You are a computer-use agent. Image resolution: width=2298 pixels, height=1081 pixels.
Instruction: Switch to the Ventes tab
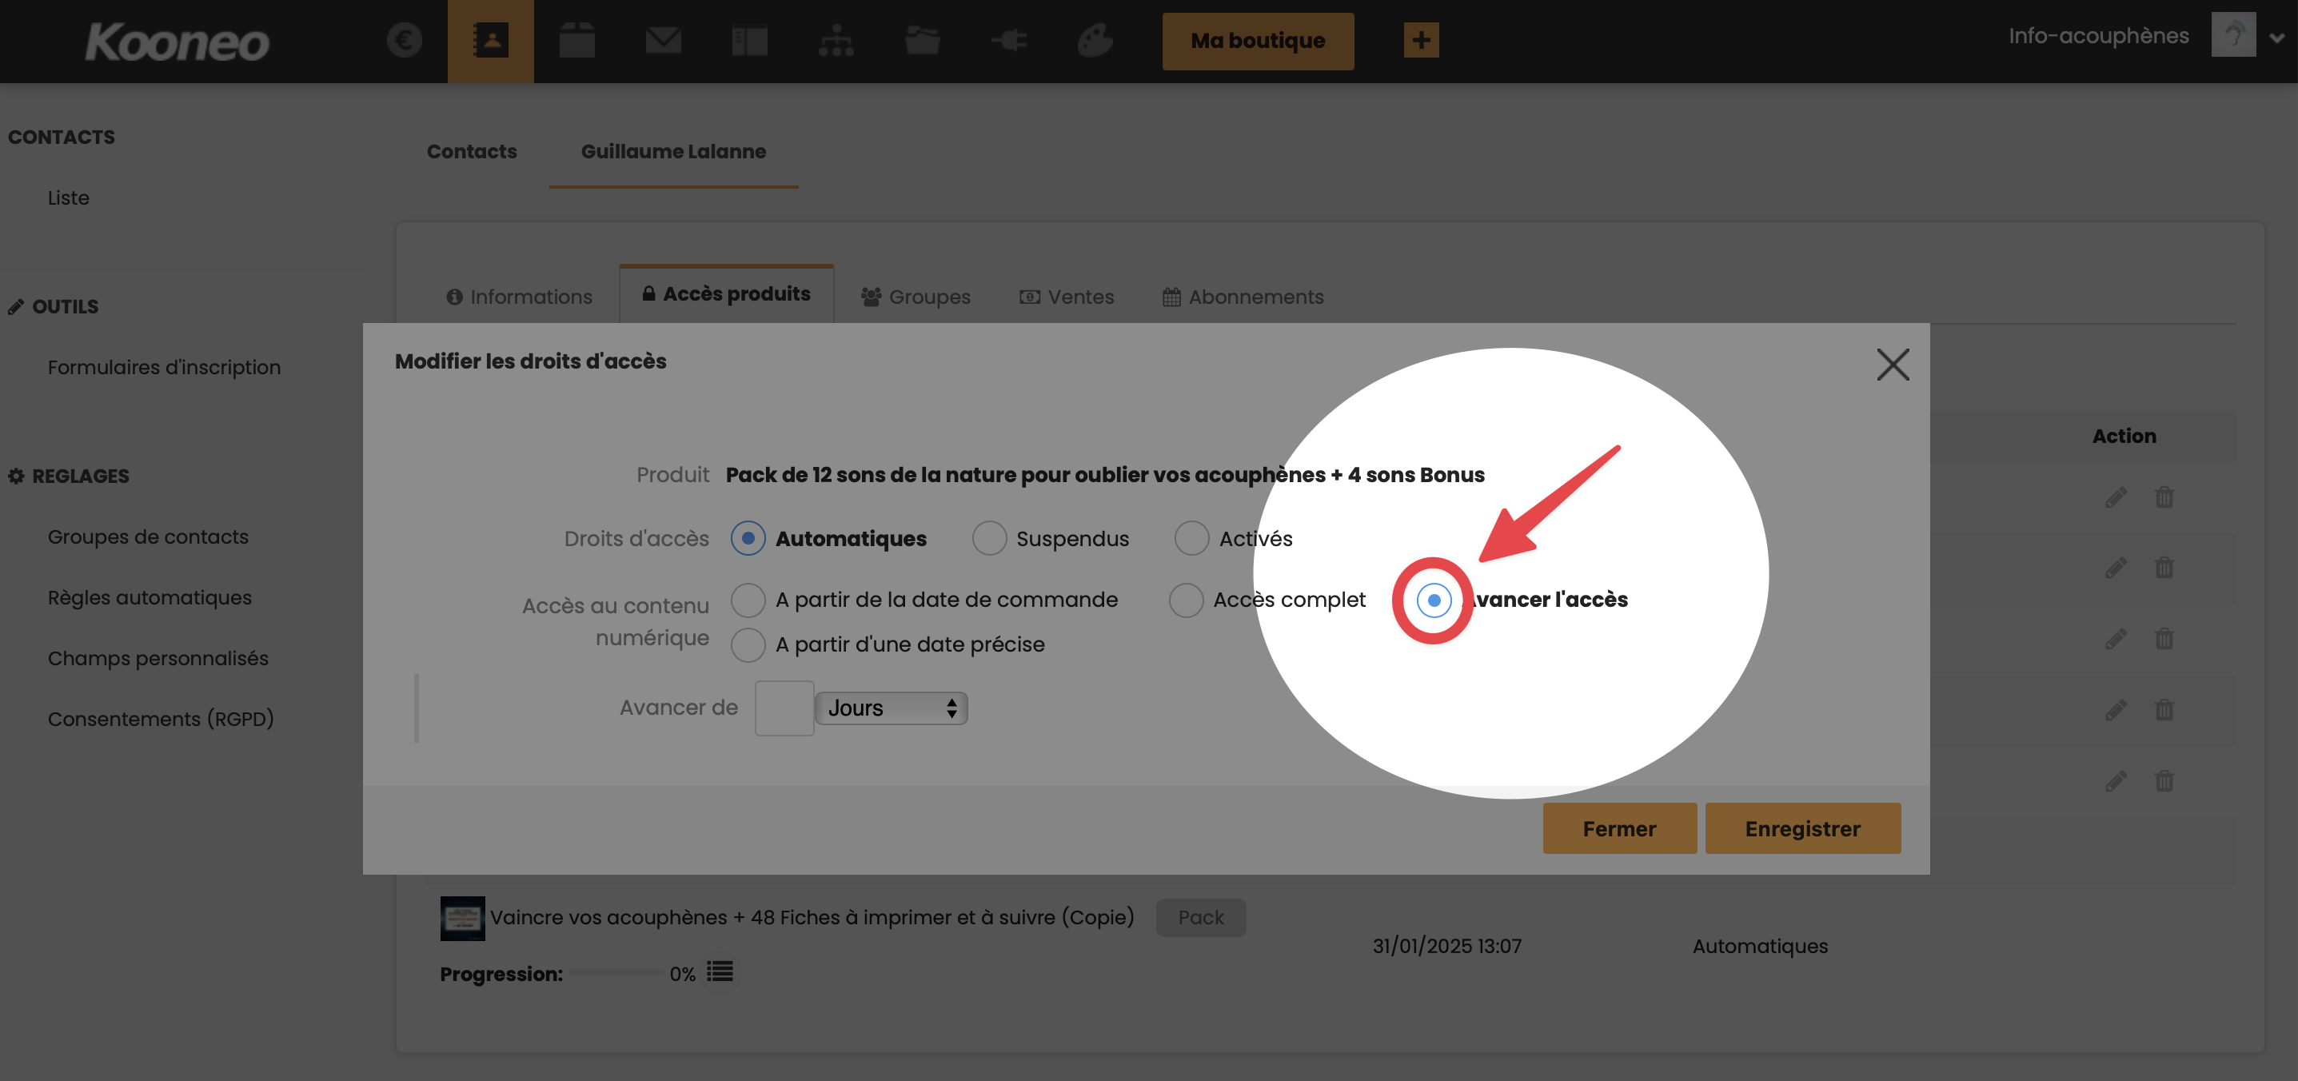point(1067,297)
